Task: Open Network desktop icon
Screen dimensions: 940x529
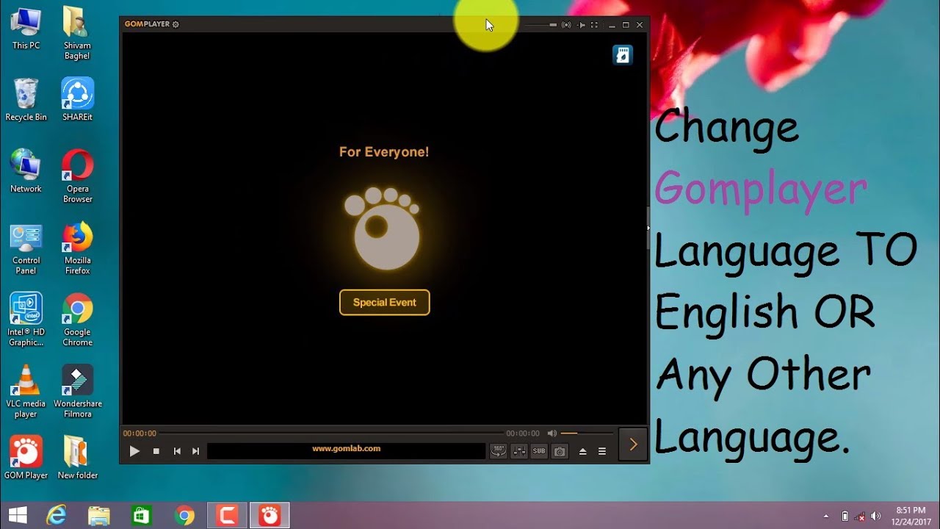Action: tap(26, 171)
